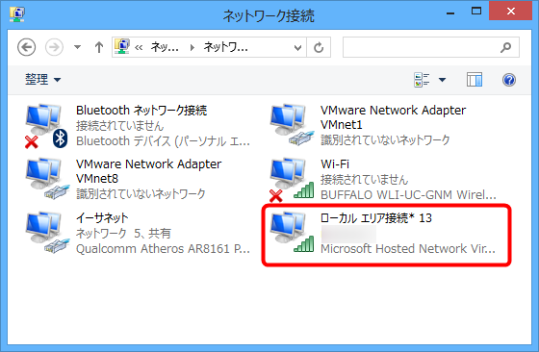The height and width of the screenshot is (352, 539).
Task: Open the 整理 menu
Action: point(42,80)
